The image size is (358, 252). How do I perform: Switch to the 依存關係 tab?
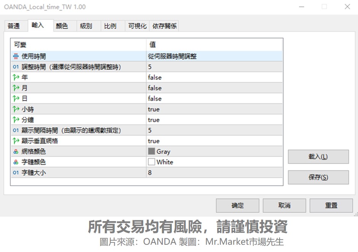coord(165,26)
